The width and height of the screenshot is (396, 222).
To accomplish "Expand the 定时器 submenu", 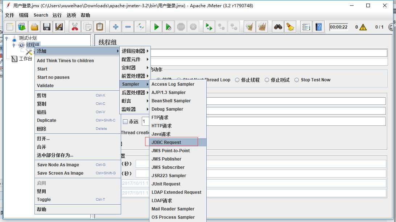I will 135,68.
